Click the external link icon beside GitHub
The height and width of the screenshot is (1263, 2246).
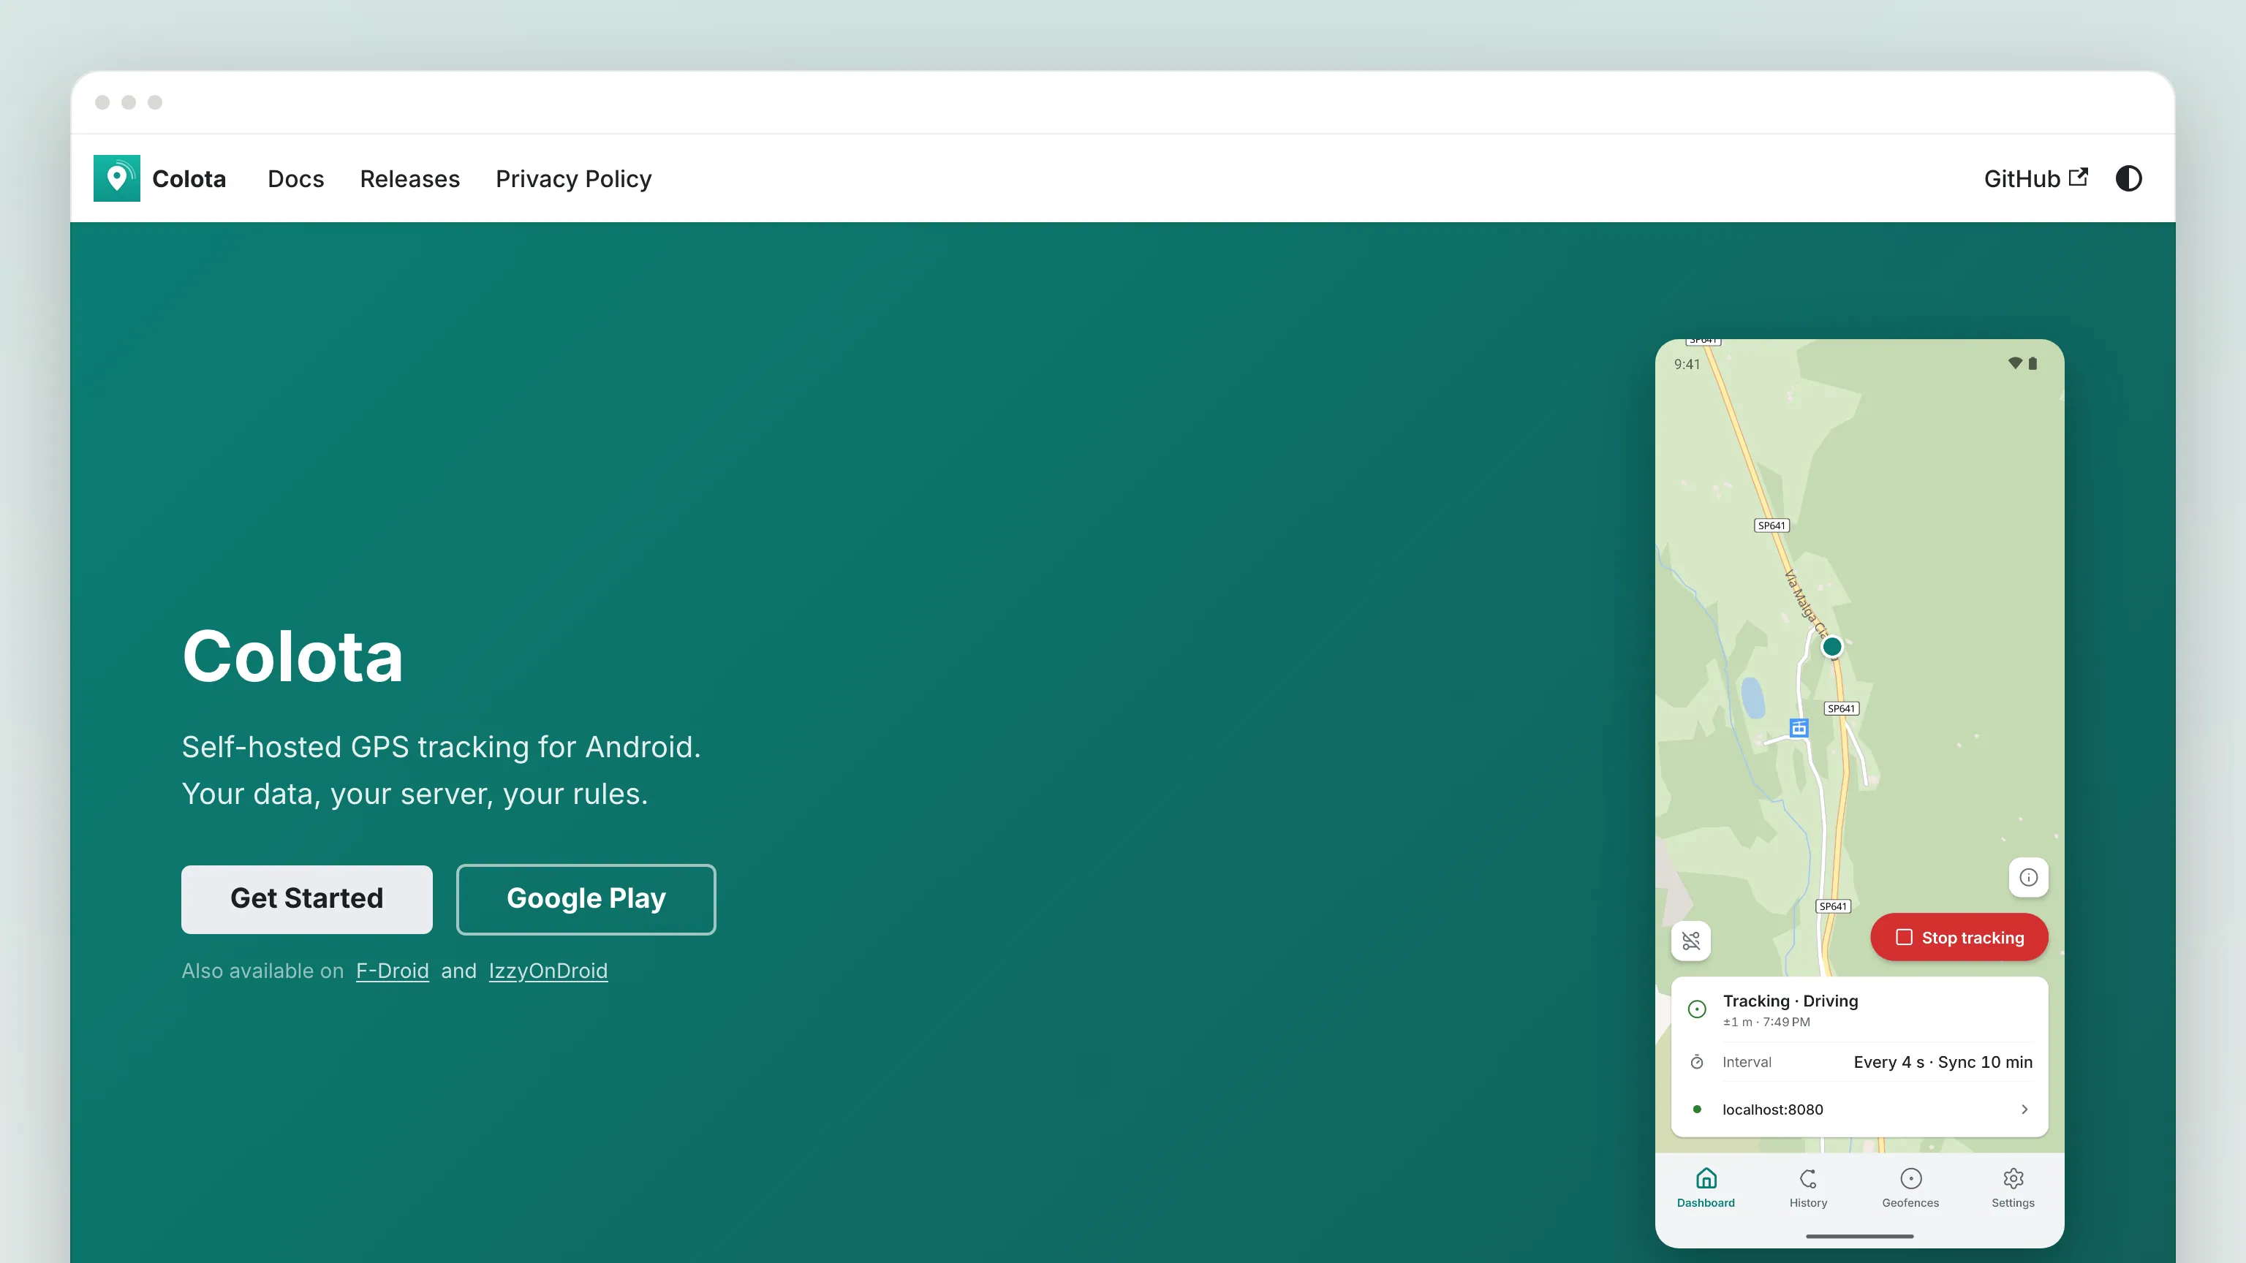(2079, 176)
